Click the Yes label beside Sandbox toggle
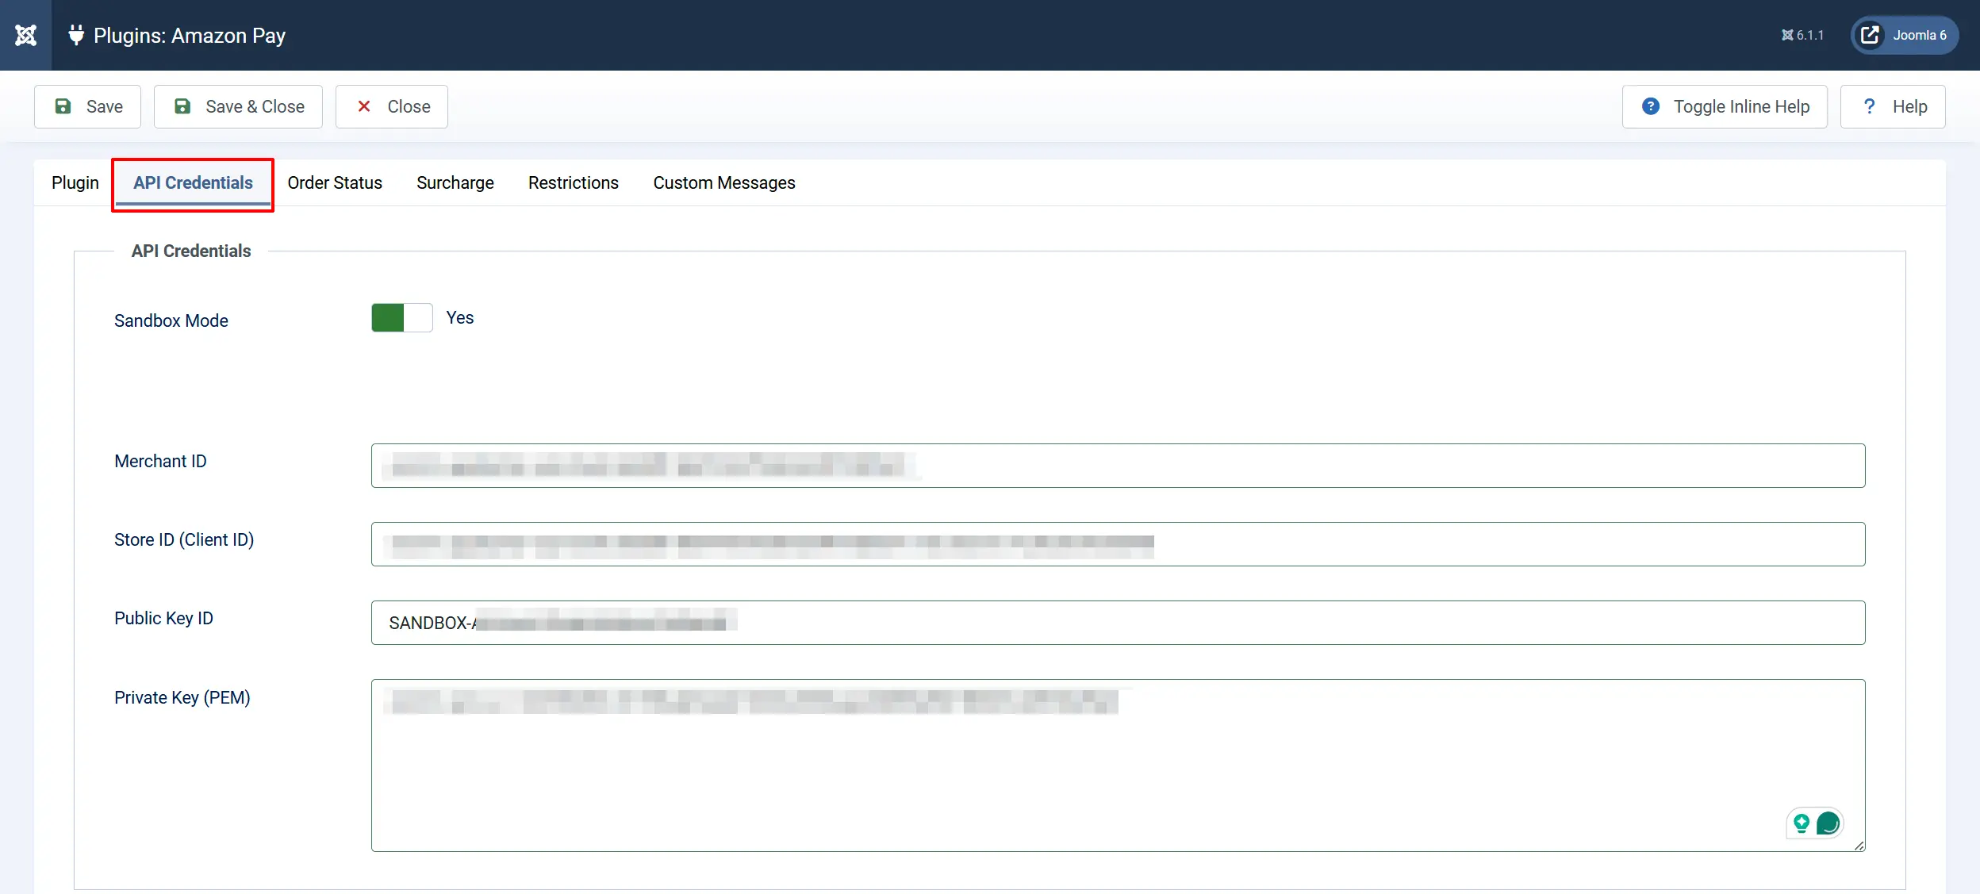The image size is (1980, 894). (x=460, y=317)
